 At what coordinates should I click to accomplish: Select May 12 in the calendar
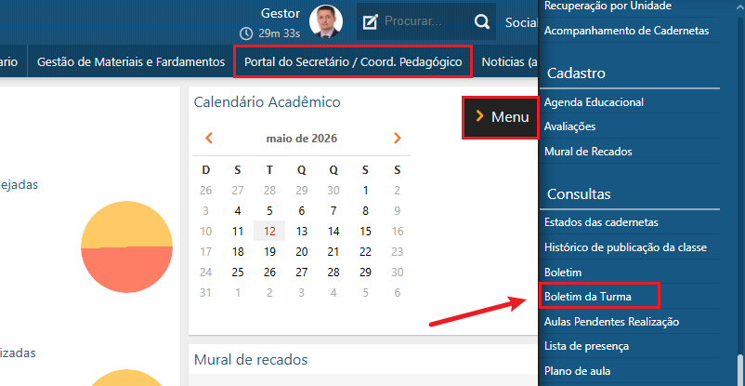tap(269, 232)
